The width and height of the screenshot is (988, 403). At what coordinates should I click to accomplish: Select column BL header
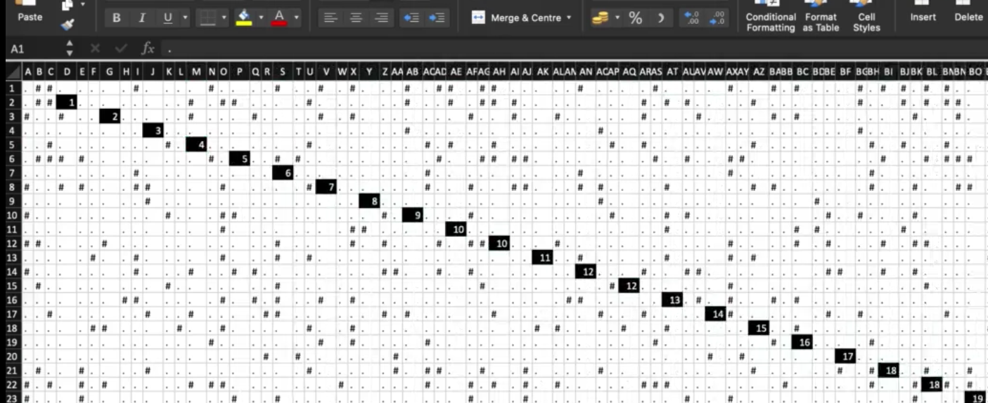pyautogui.click(x=932, y=72)
